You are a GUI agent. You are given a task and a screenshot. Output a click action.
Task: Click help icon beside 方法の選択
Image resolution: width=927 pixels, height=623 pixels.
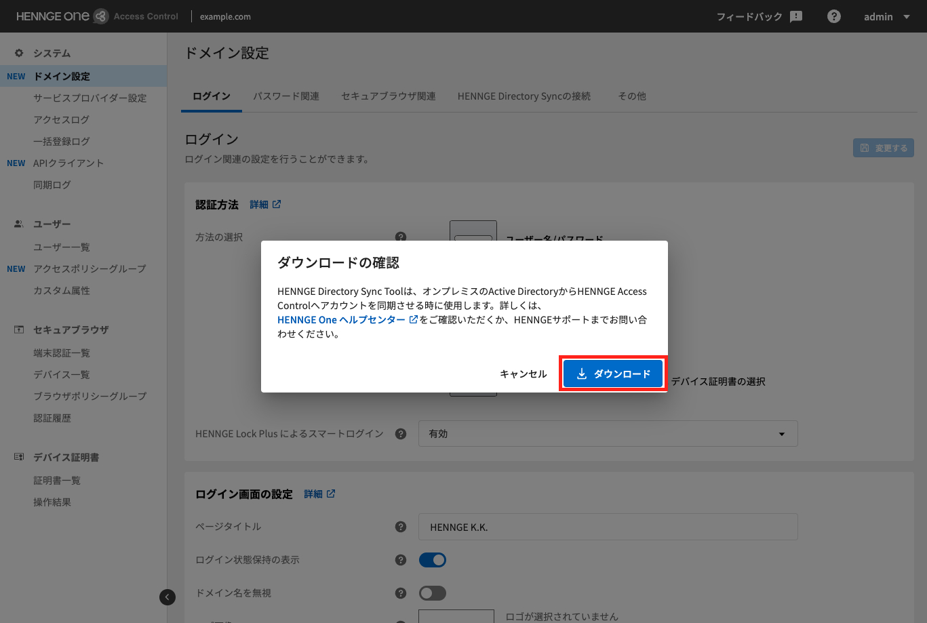401,237
